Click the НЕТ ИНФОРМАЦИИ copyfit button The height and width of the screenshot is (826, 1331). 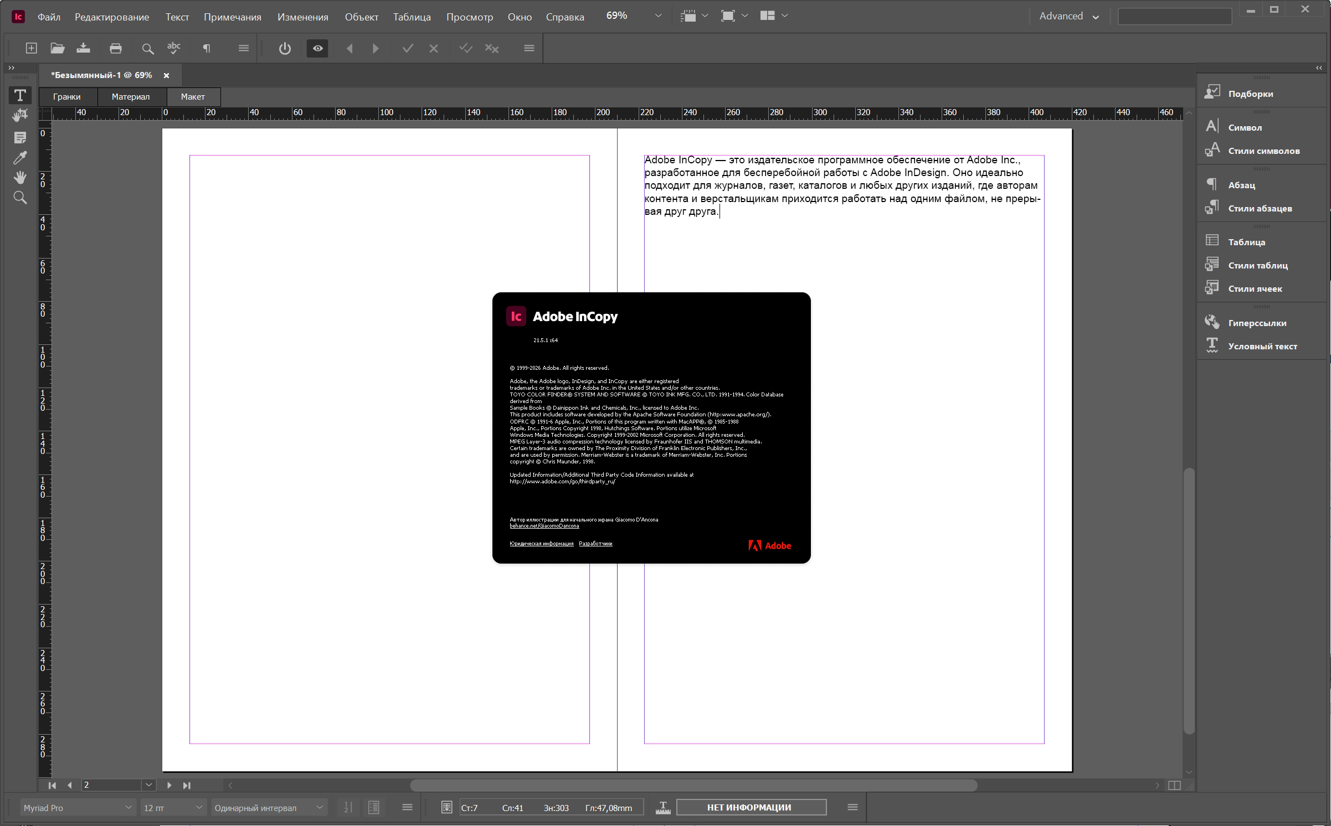click(751, 807)
